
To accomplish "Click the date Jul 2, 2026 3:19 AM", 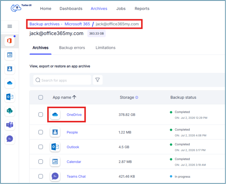I will point(193,165).
